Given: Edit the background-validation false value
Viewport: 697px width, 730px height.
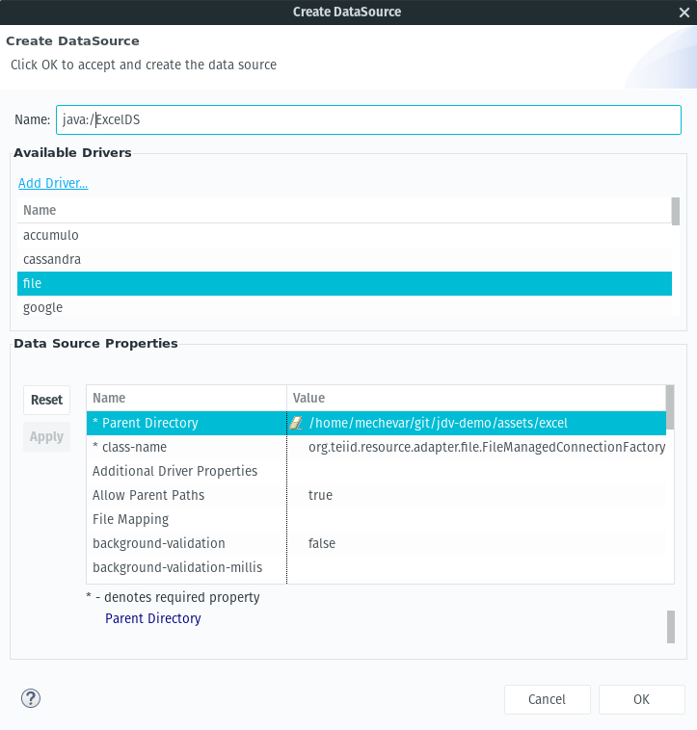Looking at the screenshot, I should coord(322,543).
